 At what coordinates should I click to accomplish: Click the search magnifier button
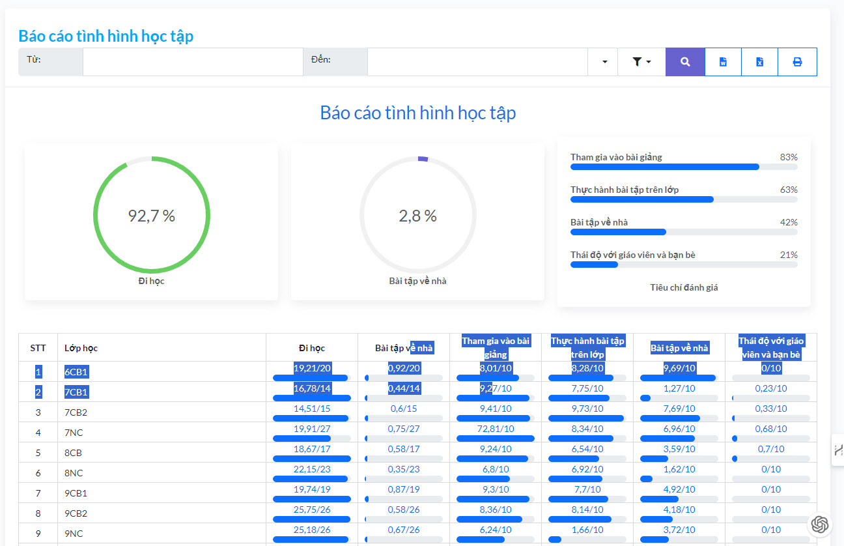click(685, 62)
